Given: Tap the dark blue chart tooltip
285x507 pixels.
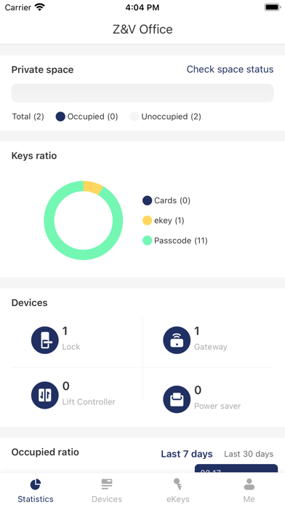Looking at the screenshot, I should 236,469.
